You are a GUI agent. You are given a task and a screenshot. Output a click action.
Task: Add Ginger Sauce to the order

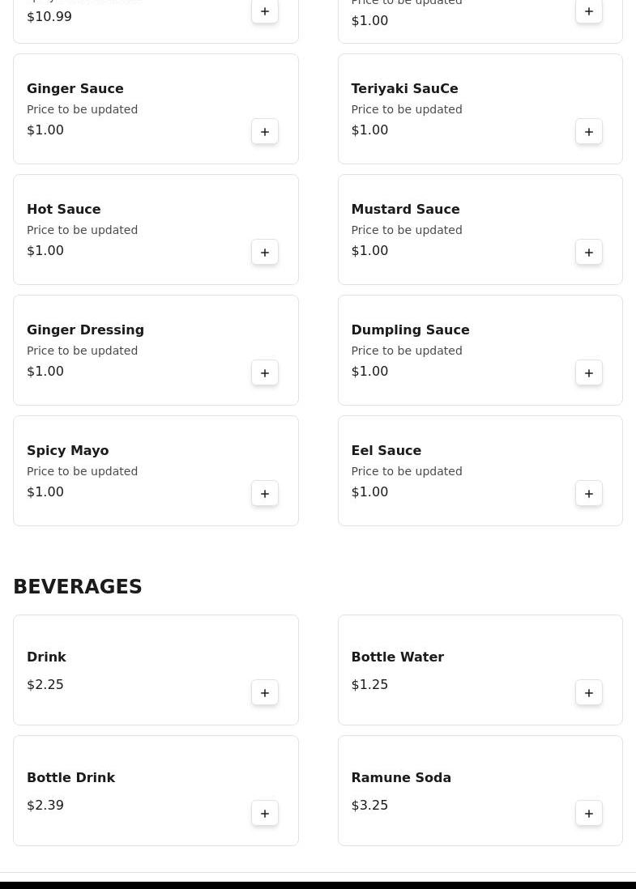click(265, 131)
